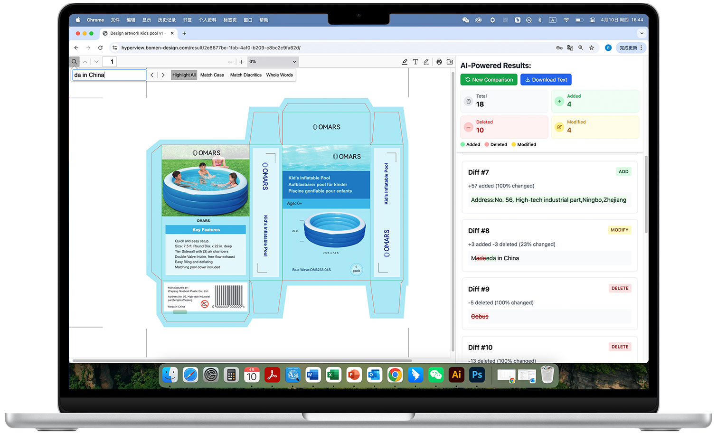Select the highlight annotation tool
717x433 pixels.
(405, 62)
